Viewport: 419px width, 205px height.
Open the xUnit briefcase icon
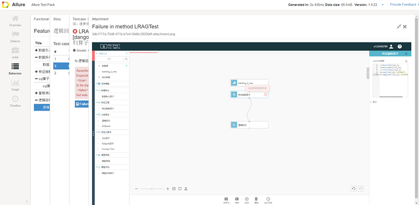[15, 50]
